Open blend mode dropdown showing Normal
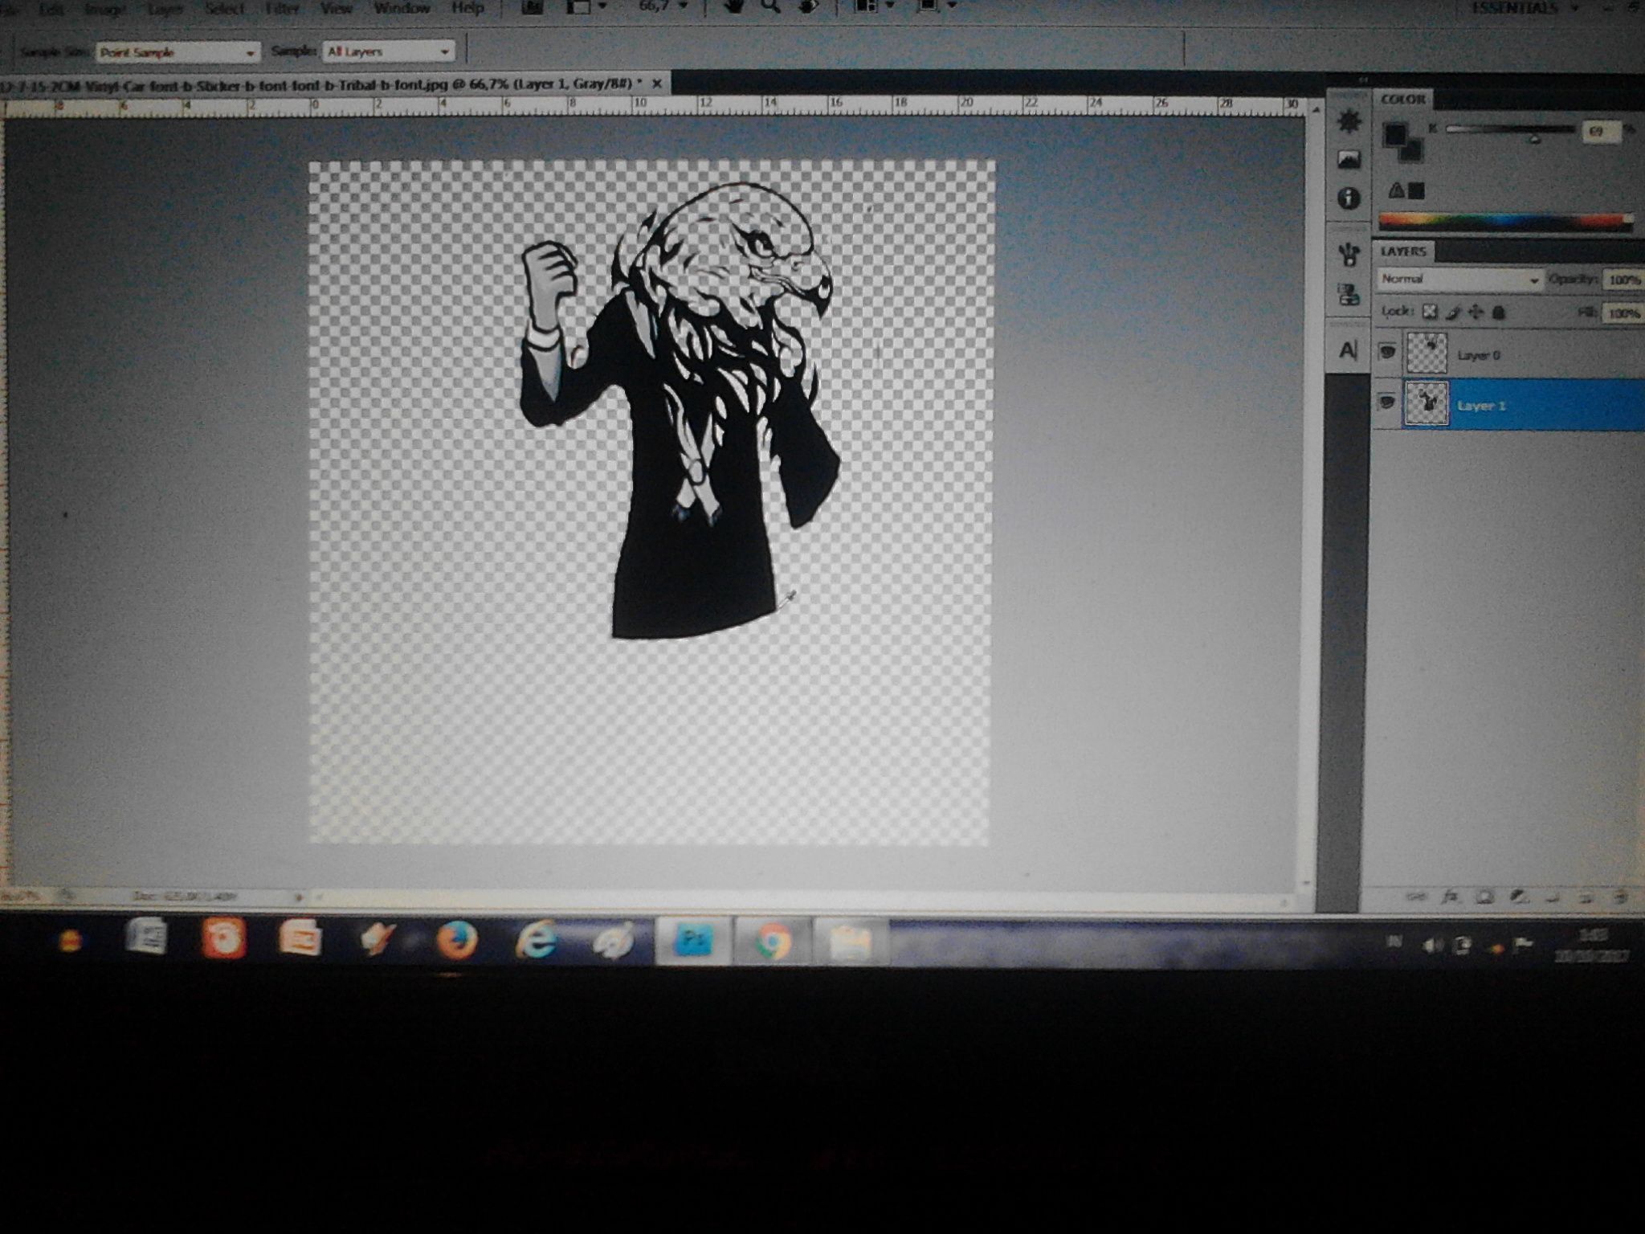Image resolution: width=1645 pixels, height=1234 pixels. (1459, 280)
